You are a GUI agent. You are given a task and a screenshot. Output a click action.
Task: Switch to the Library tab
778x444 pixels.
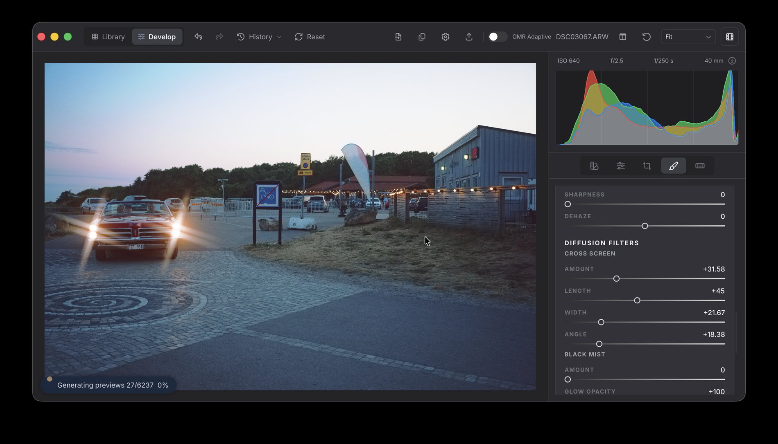click(x=108, y=37)
